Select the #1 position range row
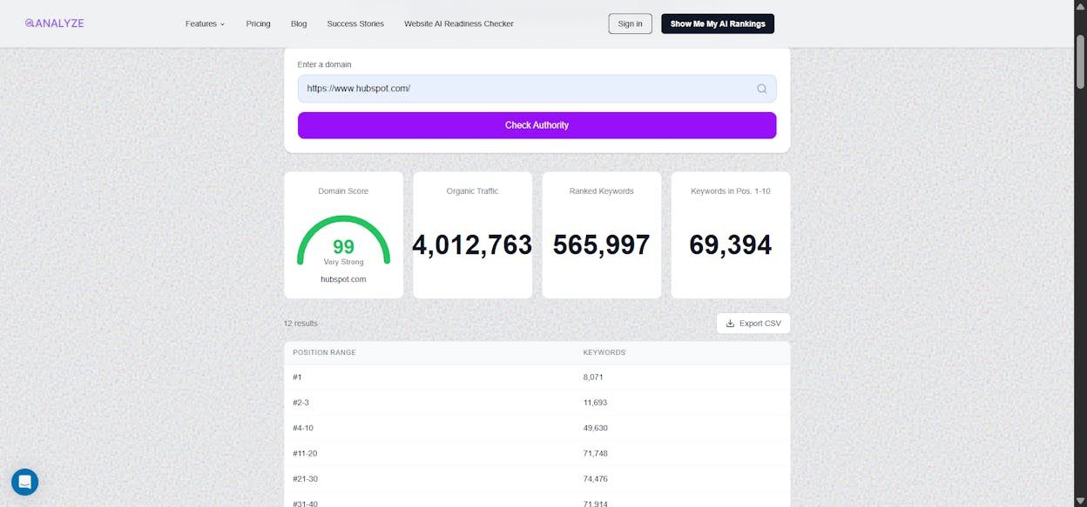The image size is (1087, 507). (537, 377)
